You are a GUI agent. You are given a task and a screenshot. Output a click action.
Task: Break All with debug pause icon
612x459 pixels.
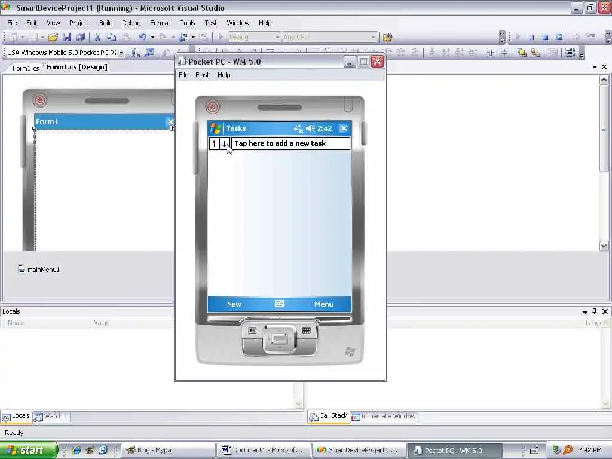pos(531,37)
